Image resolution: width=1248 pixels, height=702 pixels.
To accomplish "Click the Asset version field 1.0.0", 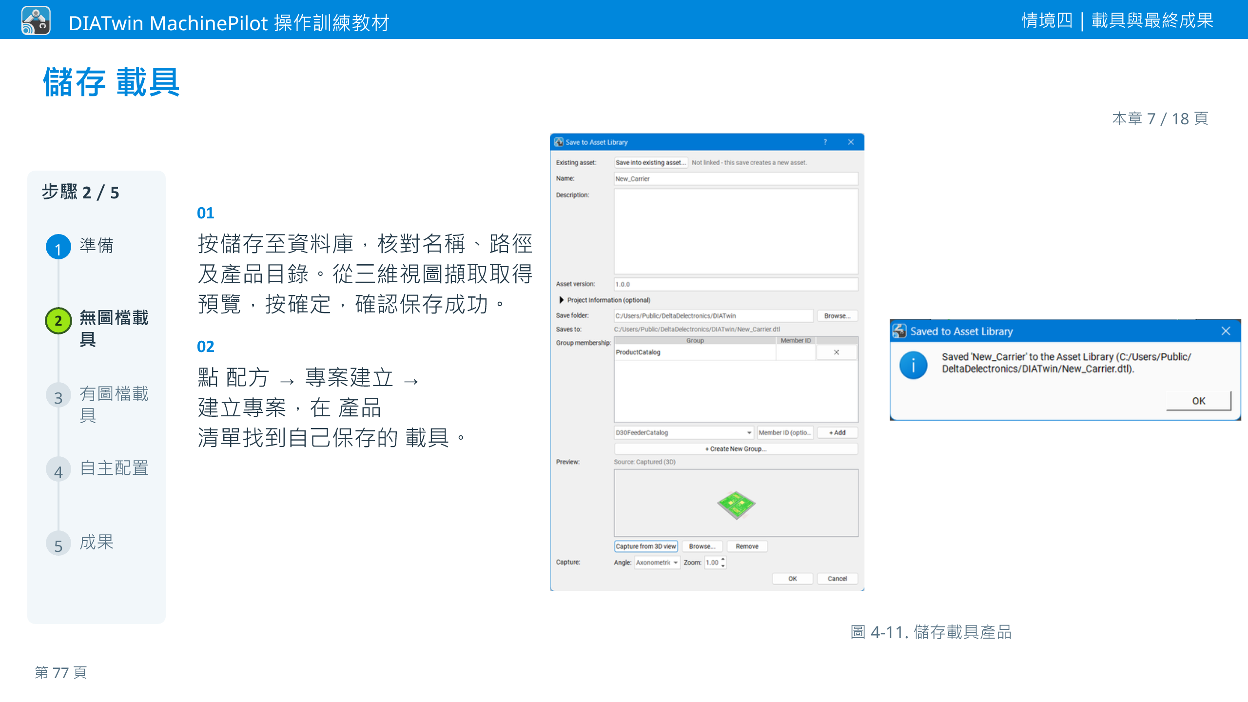I will coord(736,284).
